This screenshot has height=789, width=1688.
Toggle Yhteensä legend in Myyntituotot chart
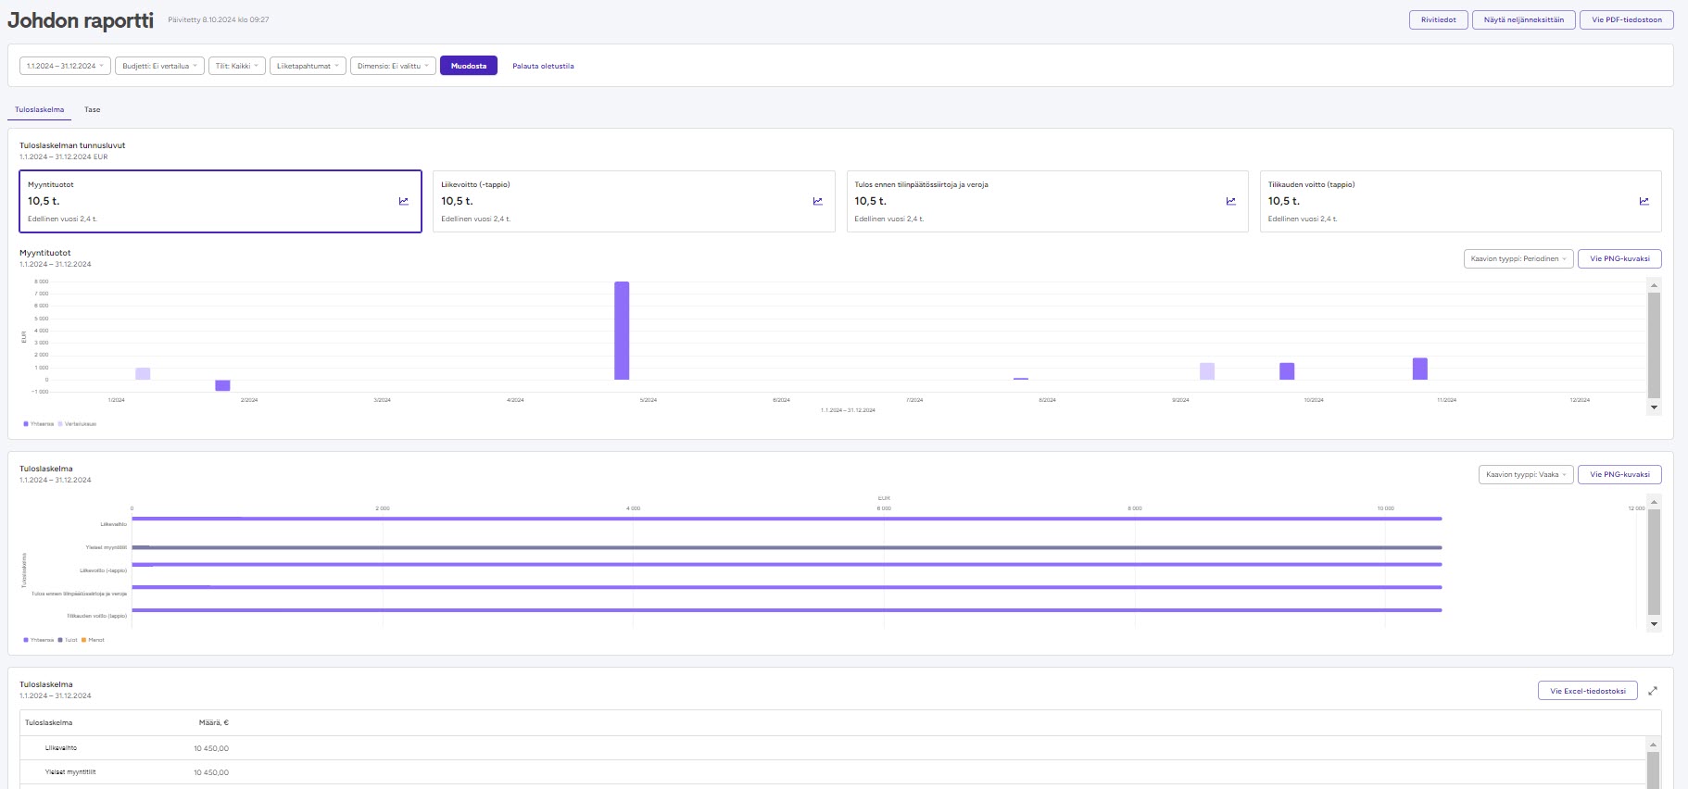[x=39, y=424]
